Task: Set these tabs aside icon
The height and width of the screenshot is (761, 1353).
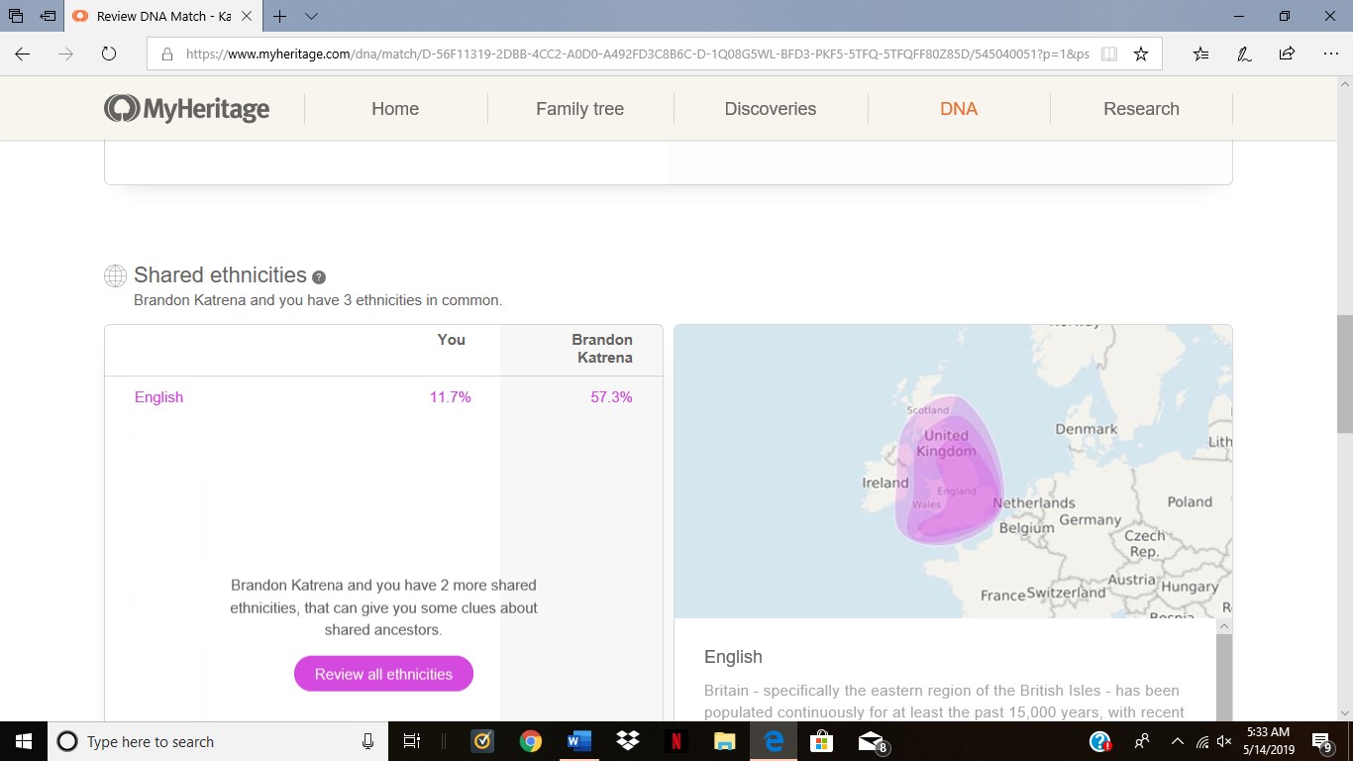Action: point(48,17)
